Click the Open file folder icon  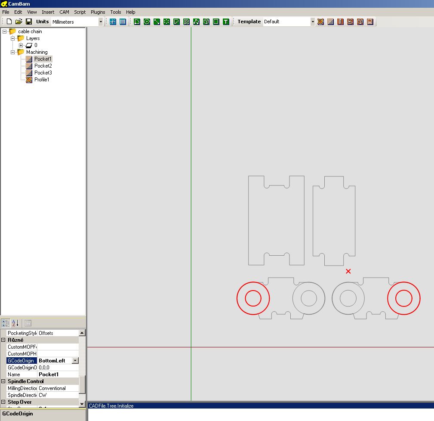tap(18, 22)
